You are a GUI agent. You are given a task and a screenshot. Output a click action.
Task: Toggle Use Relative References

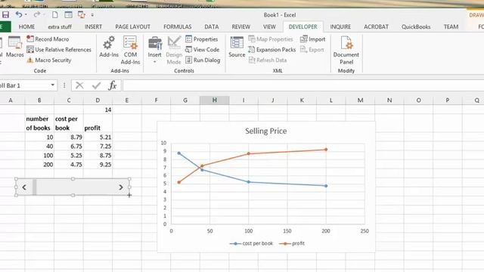(59, 49)
